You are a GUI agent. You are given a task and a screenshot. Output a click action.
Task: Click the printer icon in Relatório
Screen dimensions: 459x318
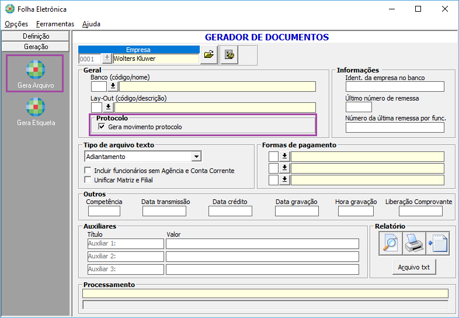(x=414, y=243)
